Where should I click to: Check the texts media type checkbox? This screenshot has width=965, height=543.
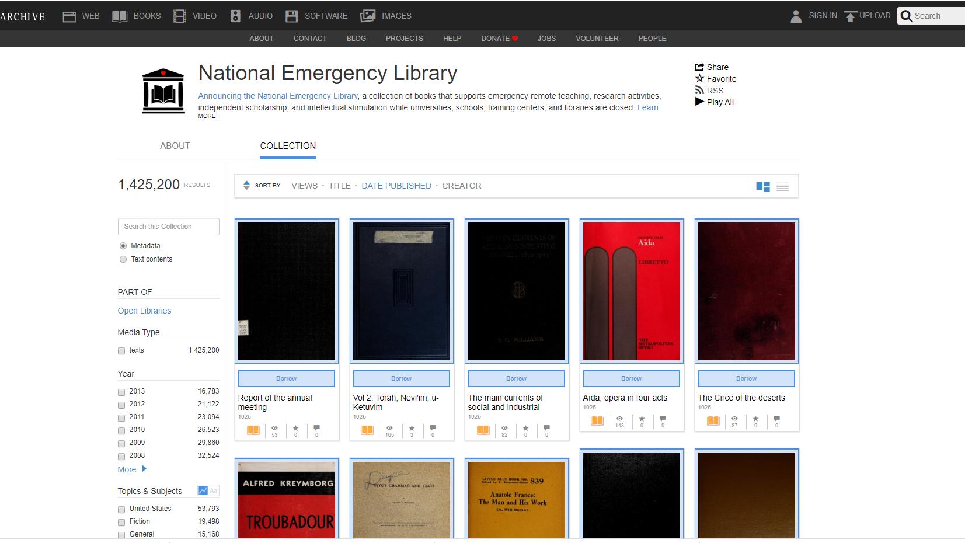click(x=121, y=351)
